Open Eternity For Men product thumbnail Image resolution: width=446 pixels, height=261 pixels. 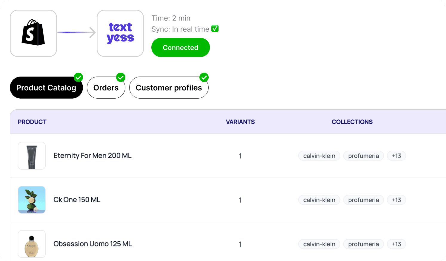tap(32, 156)
